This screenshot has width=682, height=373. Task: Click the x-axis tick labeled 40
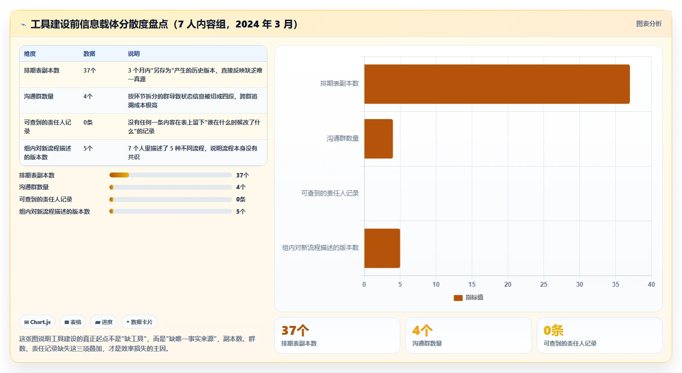pyautogui.click(x=651, y=285)
